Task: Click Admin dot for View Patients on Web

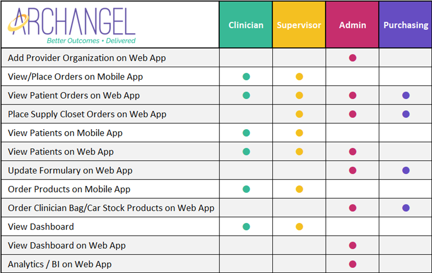Action: (x=353, y=152)
